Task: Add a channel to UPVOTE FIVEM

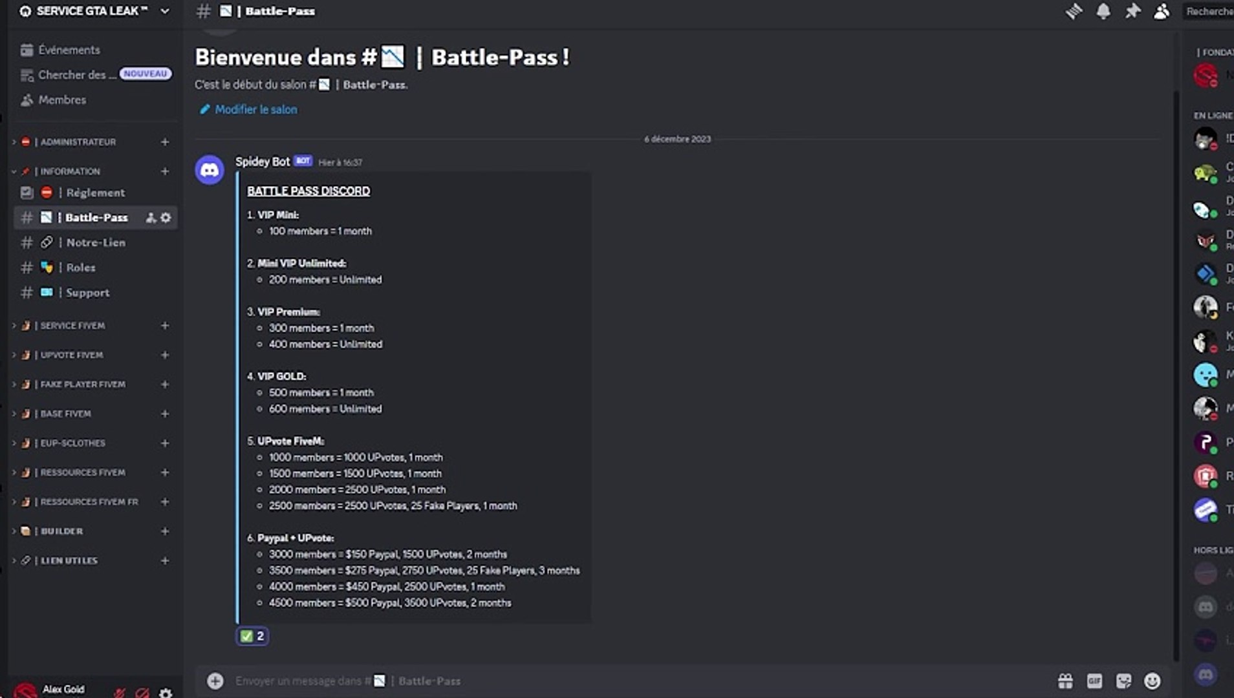Action: tap(165, 355)
